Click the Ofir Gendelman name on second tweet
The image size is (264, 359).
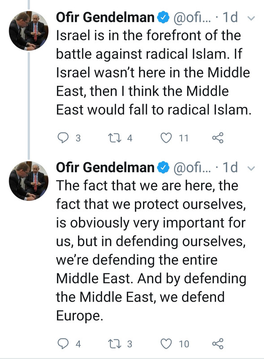[x=105, y=167]
